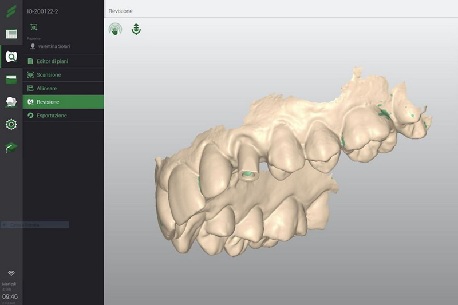Click the Wi-Fi status icon
Screen dimensions: 458x305
pyautogui.click(x=11, y=273)
